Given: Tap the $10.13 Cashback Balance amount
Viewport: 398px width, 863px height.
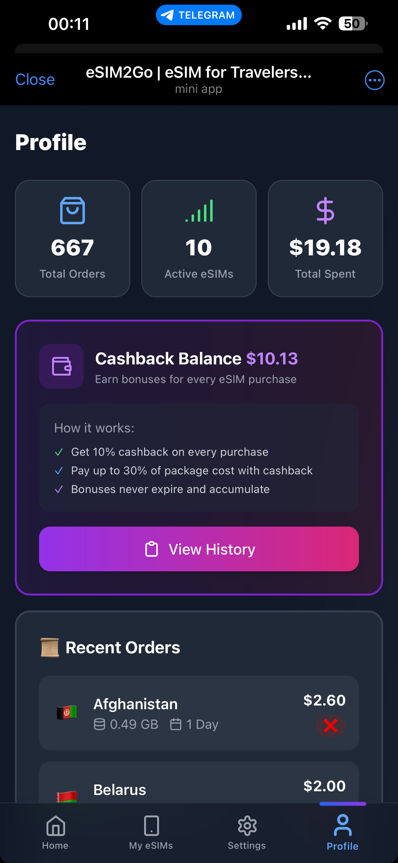Looking at the screenshot, I should pos(272,359).
